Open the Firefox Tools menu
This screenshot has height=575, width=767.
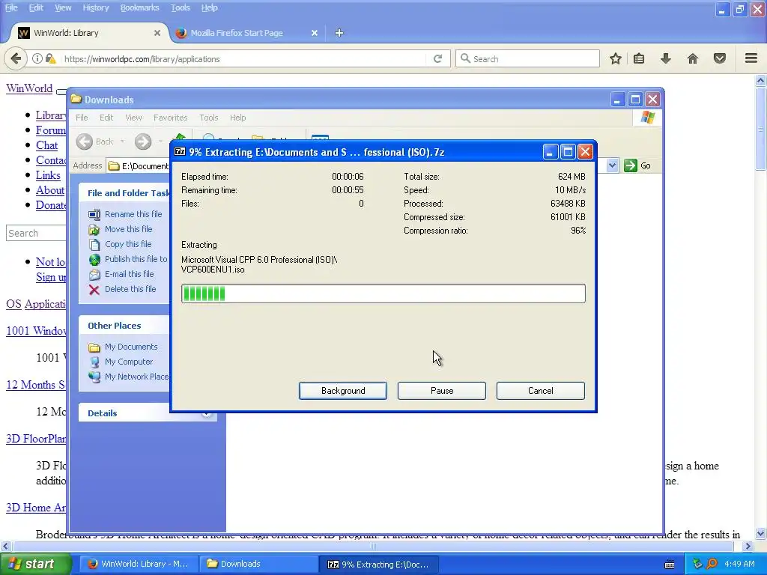coord(180,7)
